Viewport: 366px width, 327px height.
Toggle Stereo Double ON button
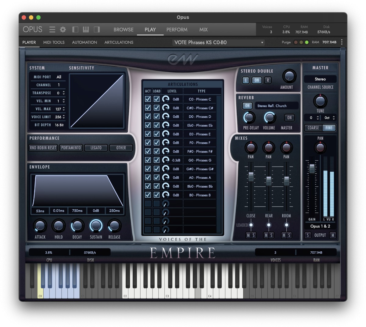[257, 80]
